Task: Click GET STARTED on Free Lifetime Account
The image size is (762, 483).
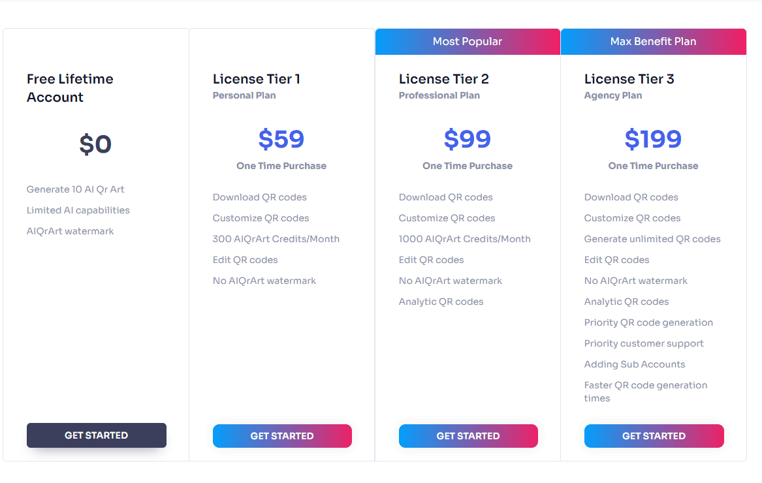Action: 96,435
